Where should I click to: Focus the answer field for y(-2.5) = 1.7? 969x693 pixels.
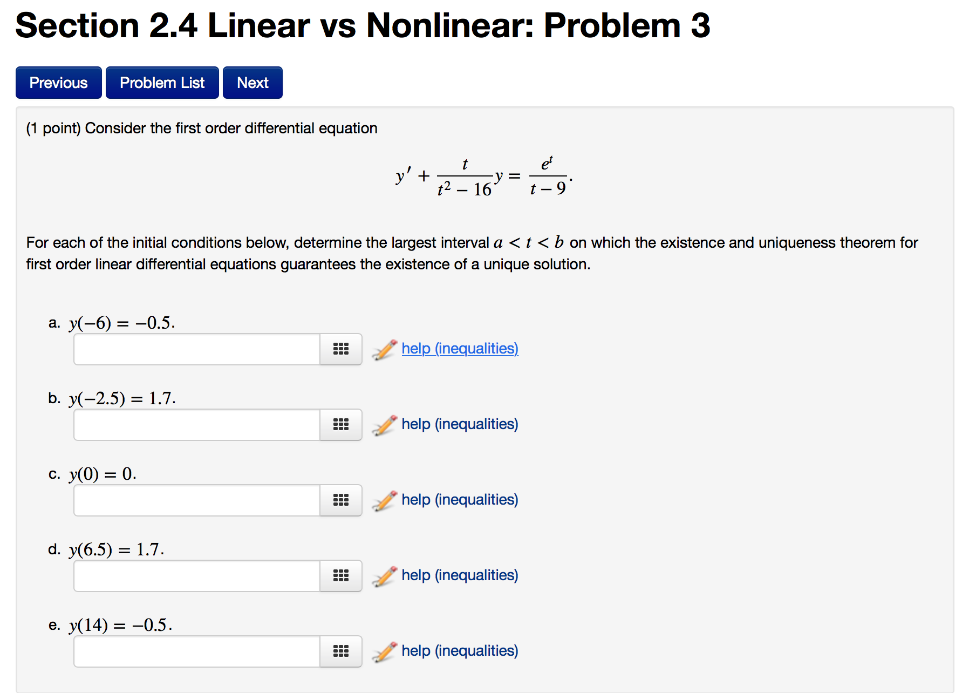point(197,425)
